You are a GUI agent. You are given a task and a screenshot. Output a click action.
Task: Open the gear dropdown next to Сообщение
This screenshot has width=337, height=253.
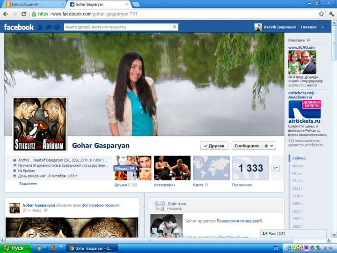[x=269, y=146]
